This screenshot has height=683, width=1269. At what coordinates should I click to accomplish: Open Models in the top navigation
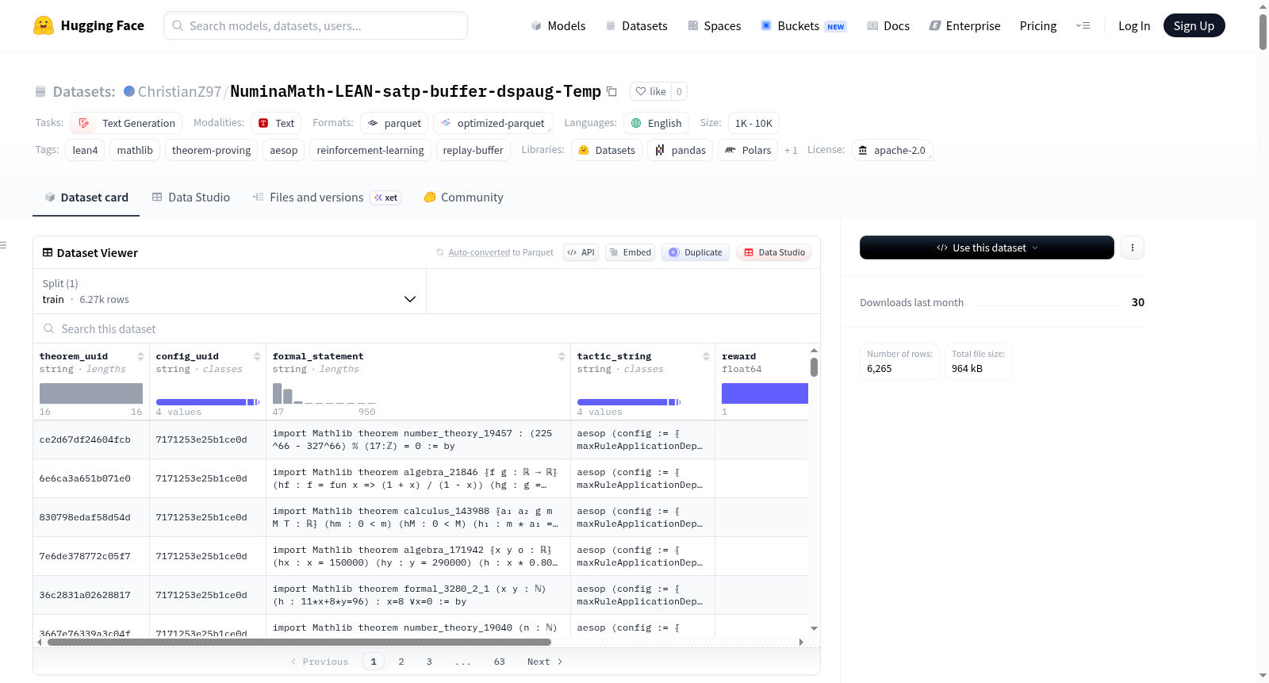[558, 25]
